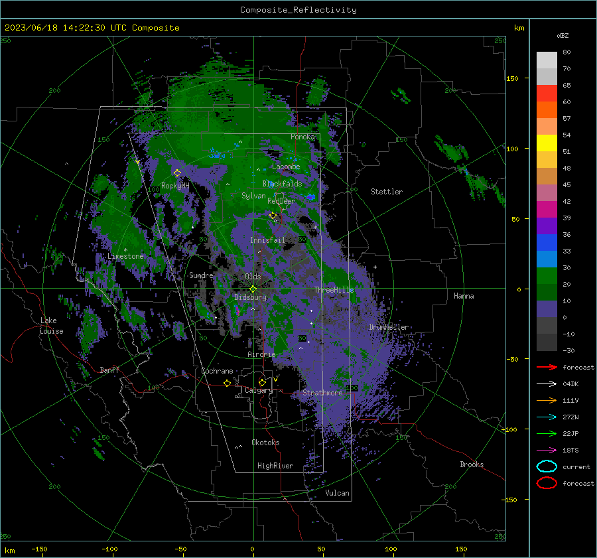
Task: Select the orange 60-57 dBZ swatch
Action: click(547, 110)
